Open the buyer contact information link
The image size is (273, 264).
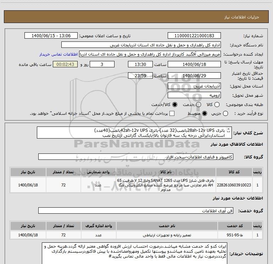pyautogui.click(x=58, y=54)
